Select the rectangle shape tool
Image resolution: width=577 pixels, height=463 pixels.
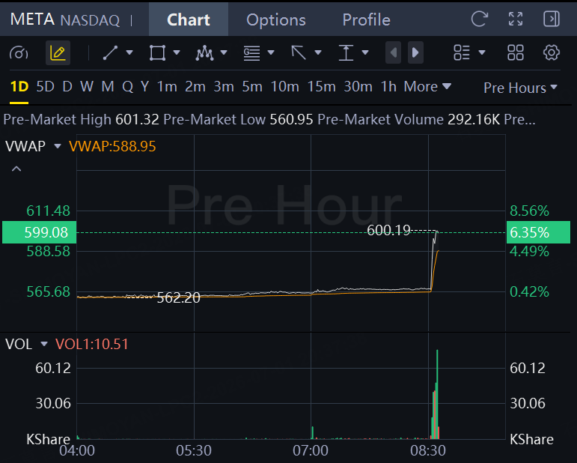point(157,52)
